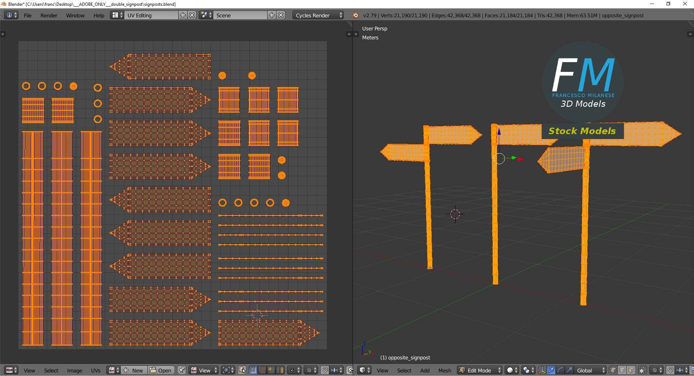694x376 pixels.
Task: Select island selection mode in the UV editor
Action: tap(280, 371)
